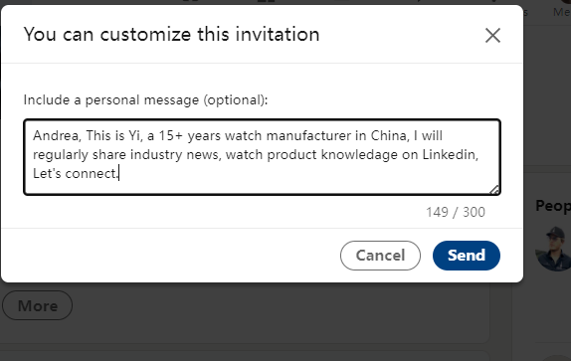Cancel the customized invitation
Screen dimensions: 571x361
(x=380, y=256)
